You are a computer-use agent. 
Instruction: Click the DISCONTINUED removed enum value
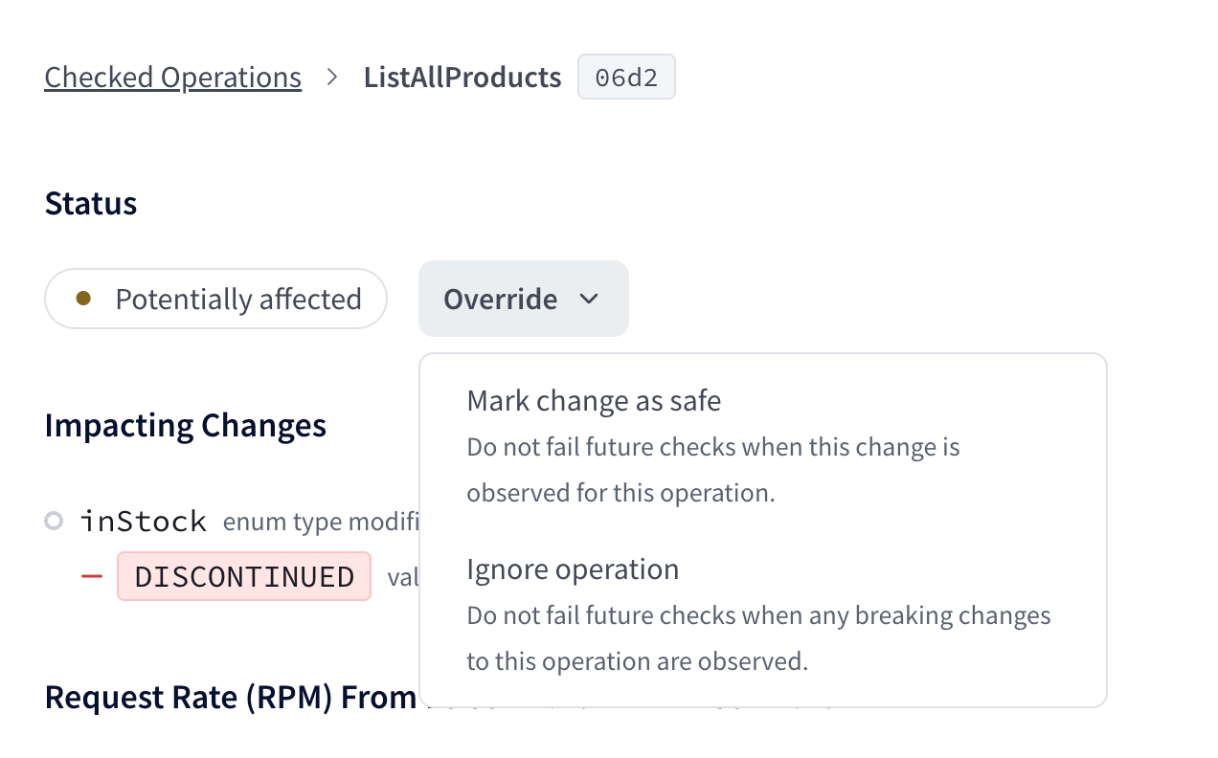pyautogui.click(x=244, y=576)
